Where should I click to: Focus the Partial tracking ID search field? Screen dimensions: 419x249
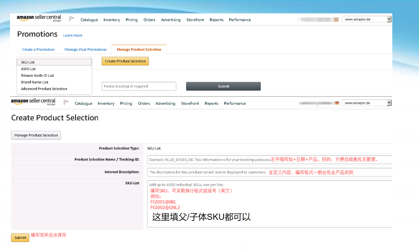coord(139,86)
